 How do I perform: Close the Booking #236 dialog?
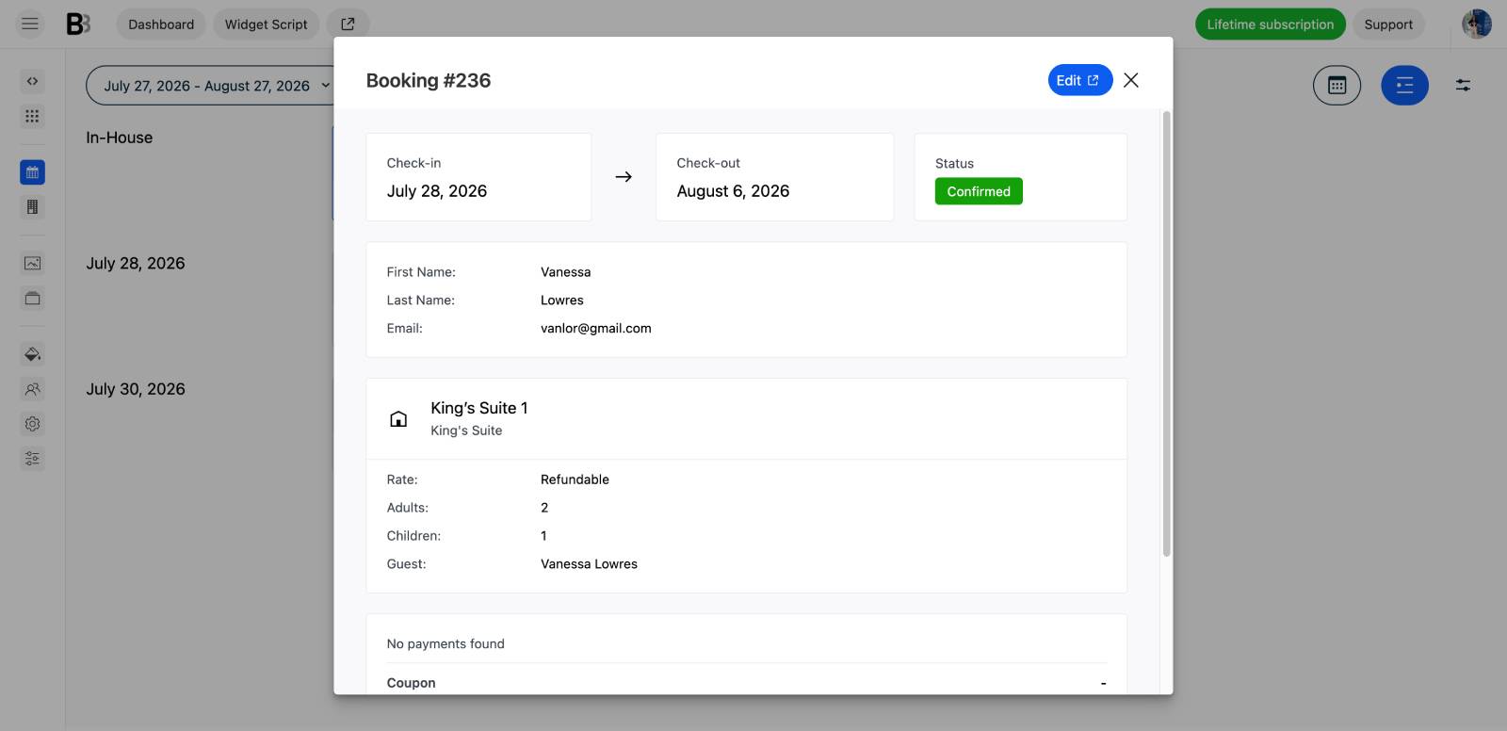[1131, 80]
